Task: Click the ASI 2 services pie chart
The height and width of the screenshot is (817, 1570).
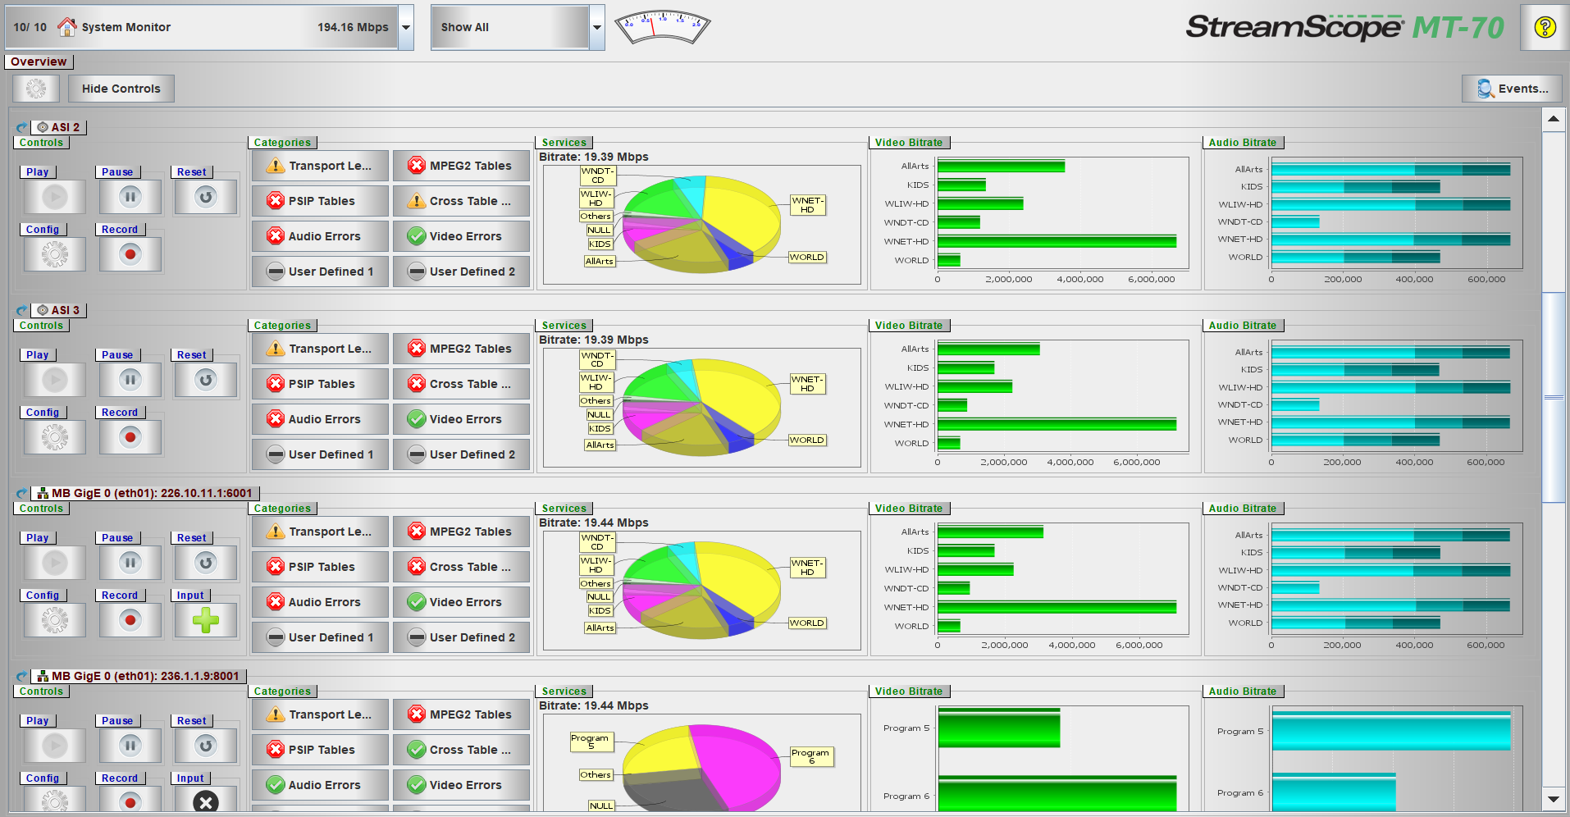Action: (701, 223)
